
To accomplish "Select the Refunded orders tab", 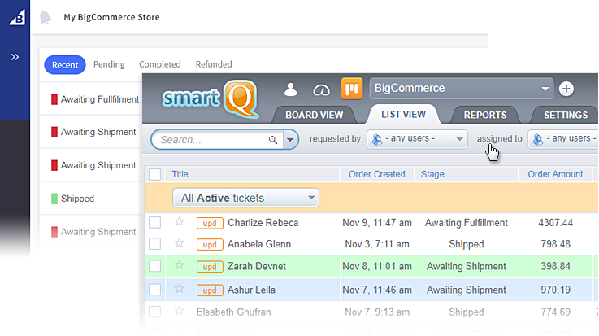I will point(214,64).
